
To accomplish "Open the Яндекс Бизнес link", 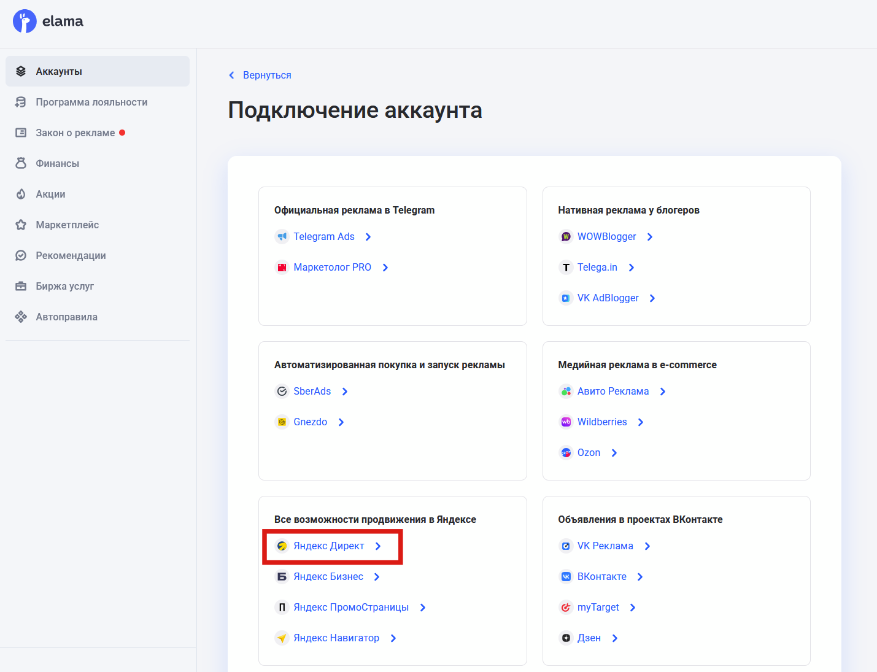I will click(328, 576).
